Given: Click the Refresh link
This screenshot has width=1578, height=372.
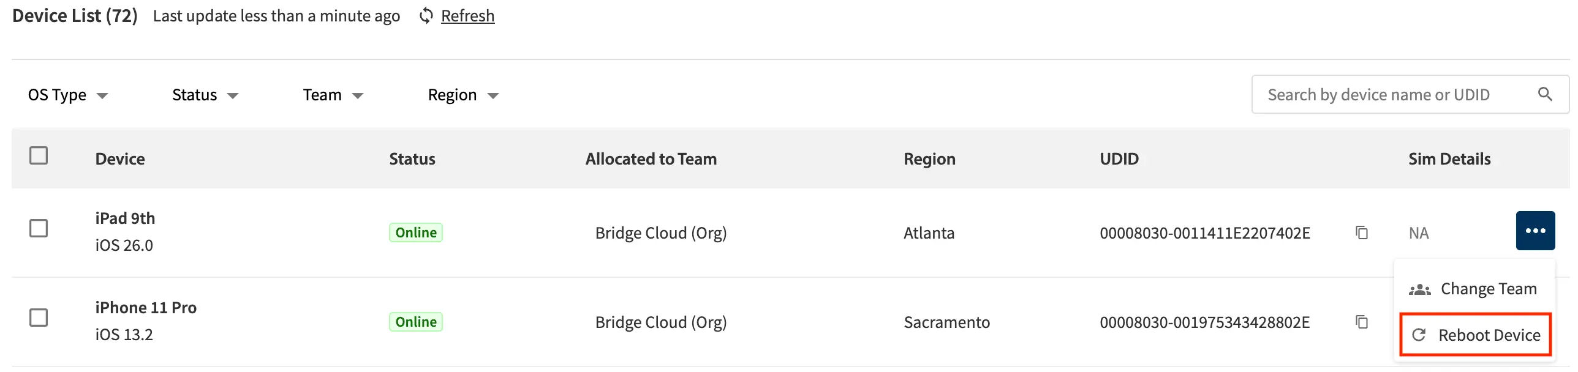Looking at the screenshot, I should pyautogui.click(x=467, y=16).
